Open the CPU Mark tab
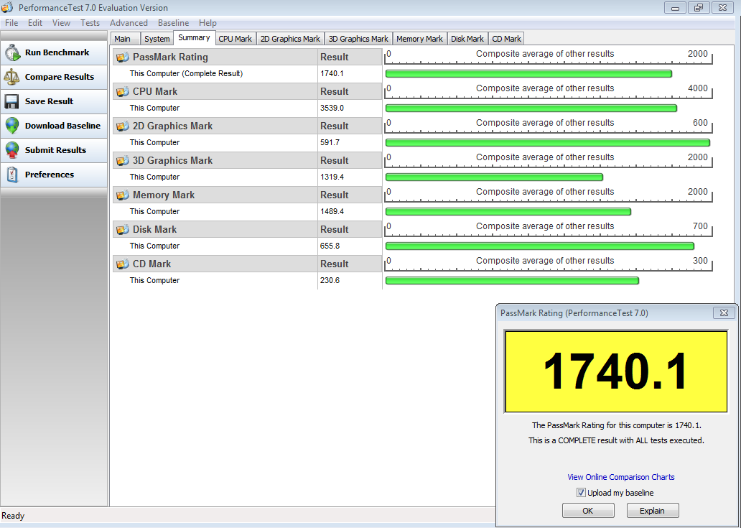741x528 pixels. pyautogui.click(x=235, y=38)
